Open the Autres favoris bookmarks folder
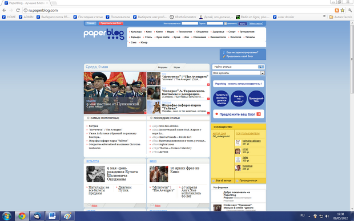 click(x=340, y=17)
